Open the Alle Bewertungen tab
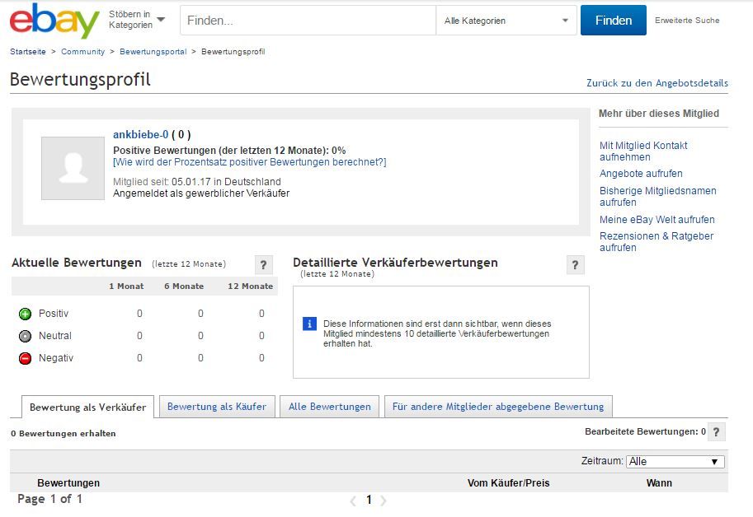The width and height of the screenshot is (753, 517). 329,406
